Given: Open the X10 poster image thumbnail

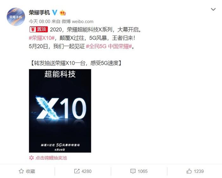Looking at the screenshot, I should 60,111.
